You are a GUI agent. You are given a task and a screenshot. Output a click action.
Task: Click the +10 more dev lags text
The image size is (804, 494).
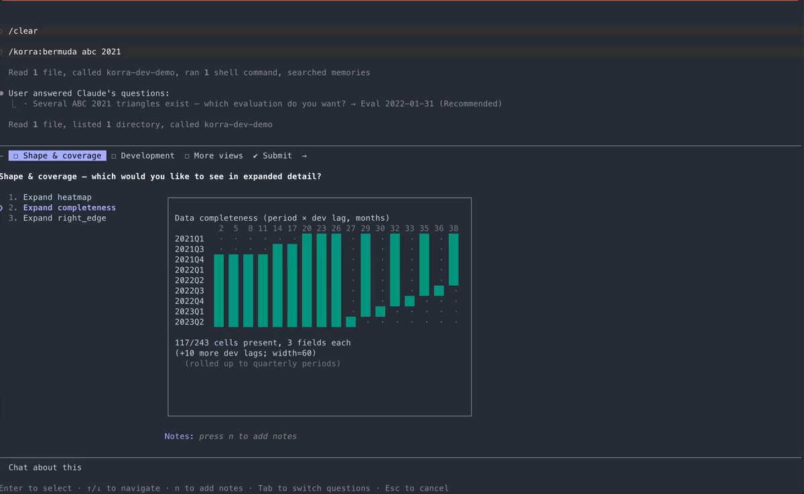245,353
